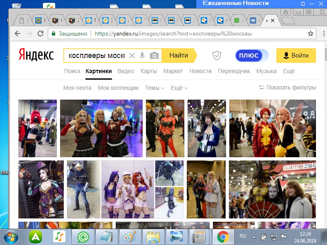This screenshot has height=245, width=327.
Task: Toggle the Плюс switch
Action: (x=252, y=56)
